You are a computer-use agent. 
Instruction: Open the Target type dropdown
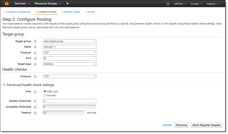[70, 64]
